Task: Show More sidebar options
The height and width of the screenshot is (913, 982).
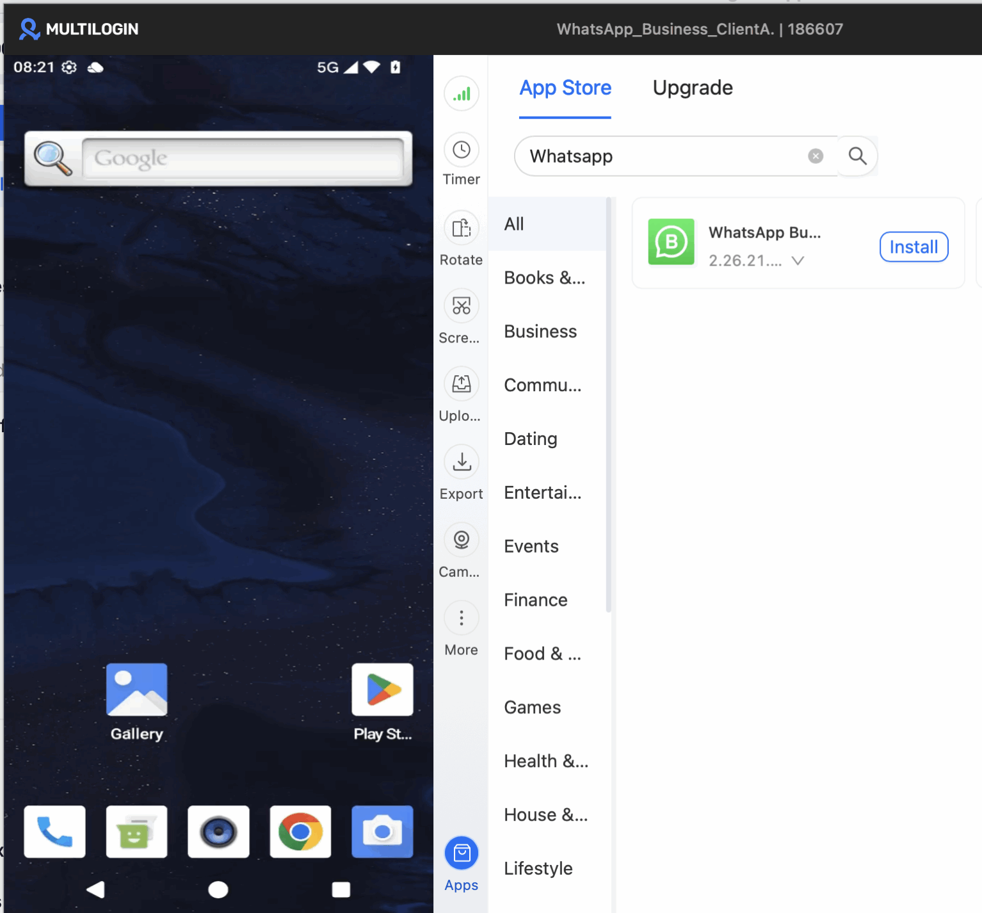Action: coord(462,629)
